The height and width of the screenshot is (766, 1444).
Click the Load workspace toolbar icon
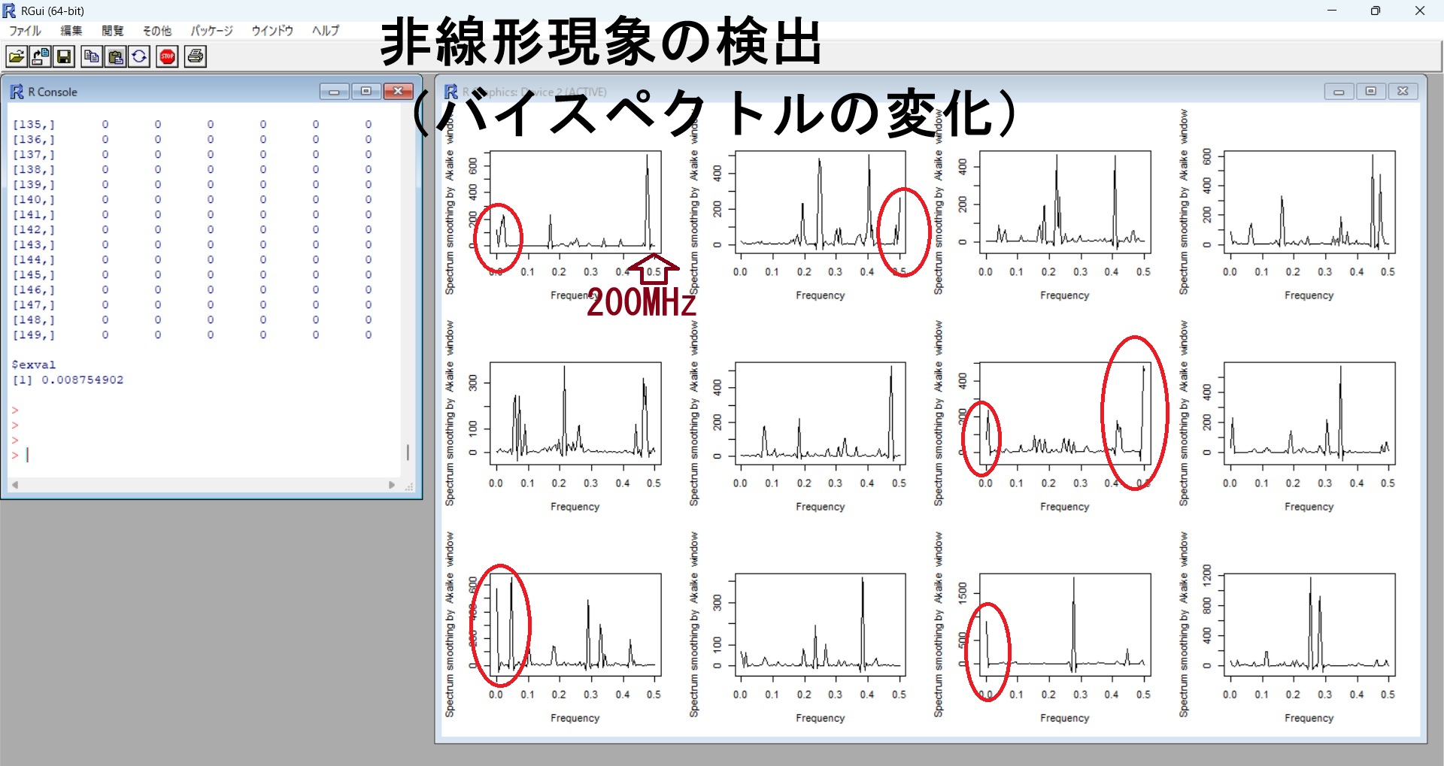click(41, 56)
